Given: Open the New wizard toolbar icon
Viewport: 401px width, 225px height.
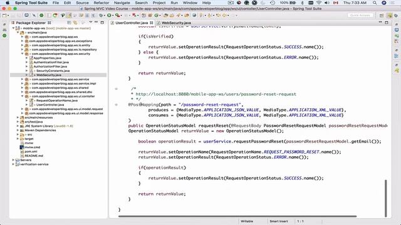Looking at the screenshot, I should (x=4, y=16).
